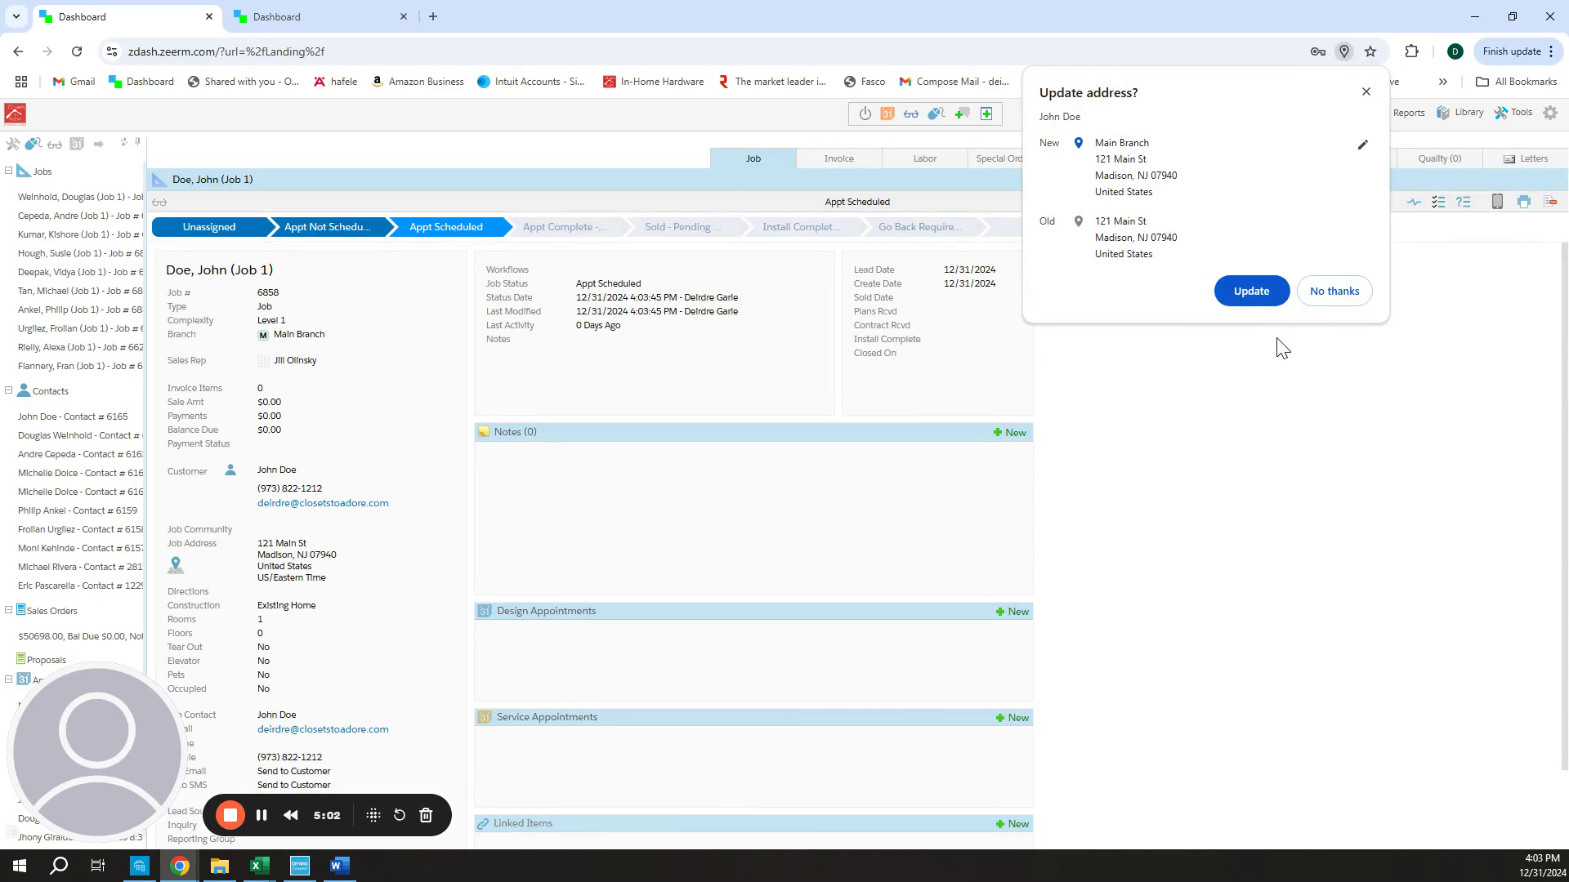Screen dimensions: 1569x882
Task: Click the pin icon in sidebar toolbar
Action: [137, 142]
